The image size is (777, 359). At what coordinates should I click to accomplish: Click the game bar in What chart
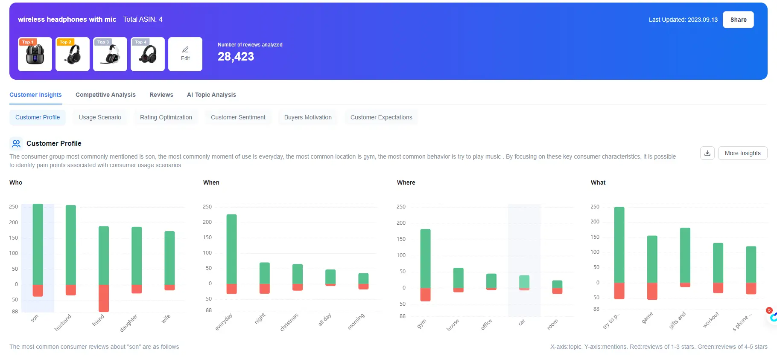[x=652, y=268]
